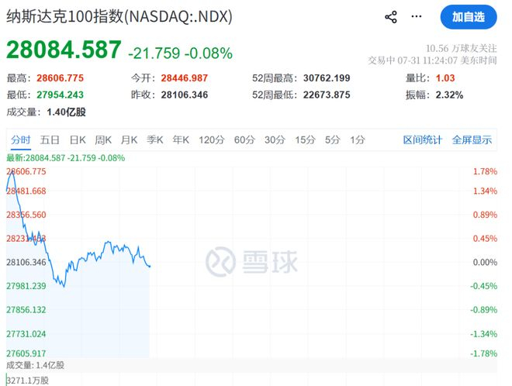
Task: Click the latest point of the price line
Action: pyautogui.click(x=150, y=267)
